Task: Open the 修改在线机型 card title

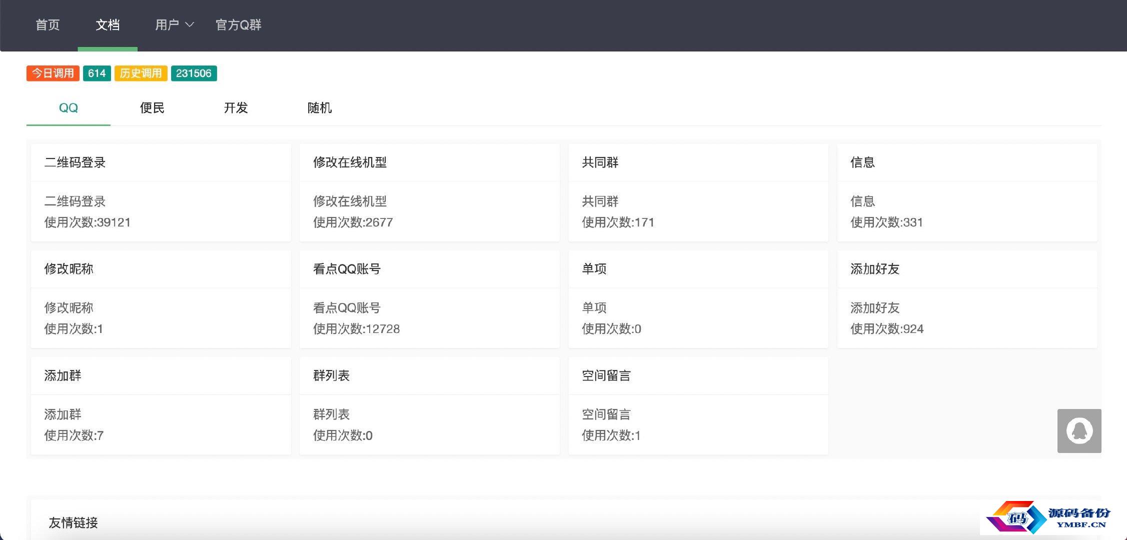Action: (350, 162)
